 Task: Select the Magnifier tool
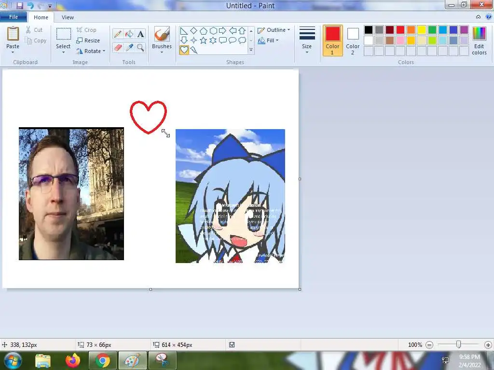click(x=140, y=48)
